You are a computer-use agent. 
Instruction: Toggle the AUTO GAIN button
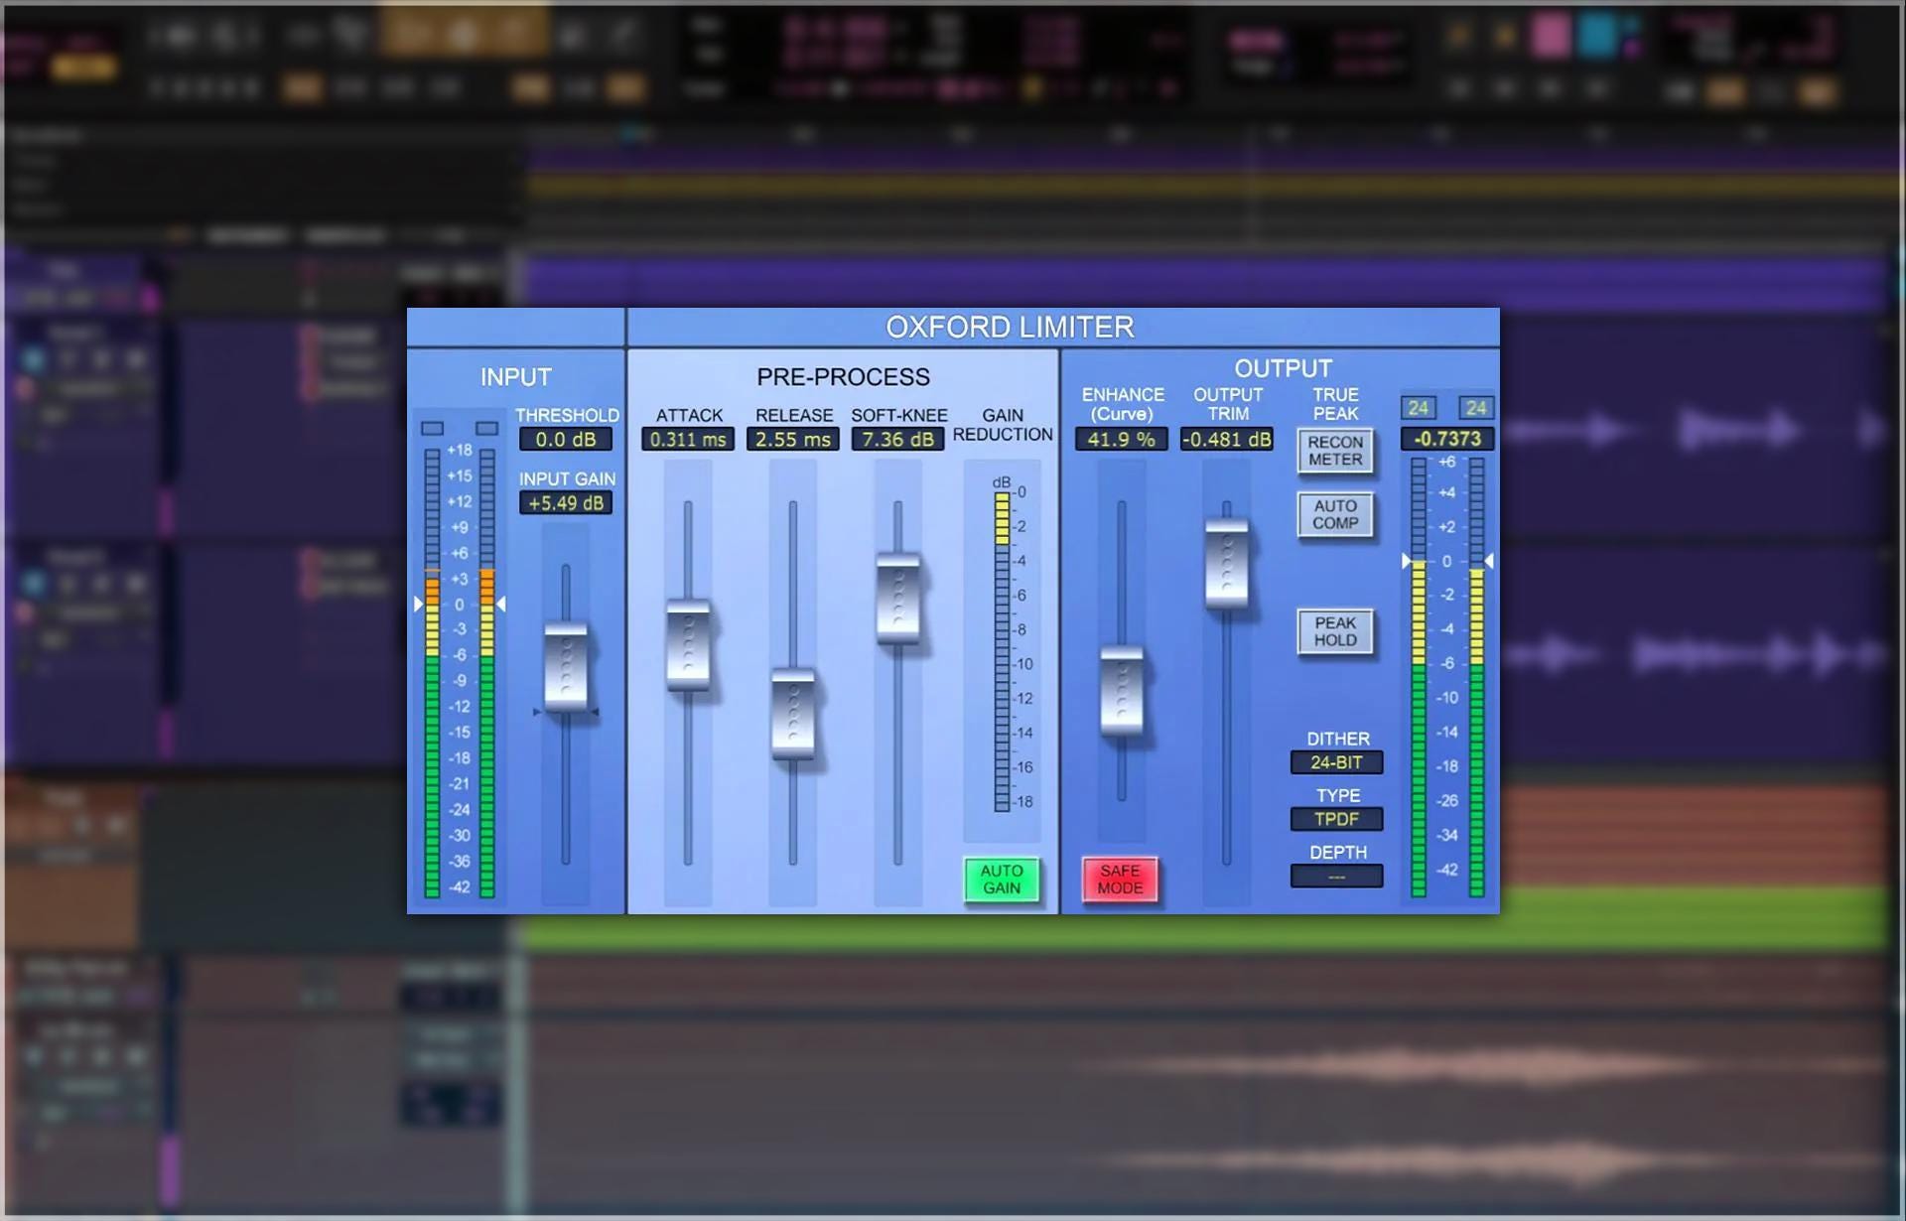(x=1002, y=880)
